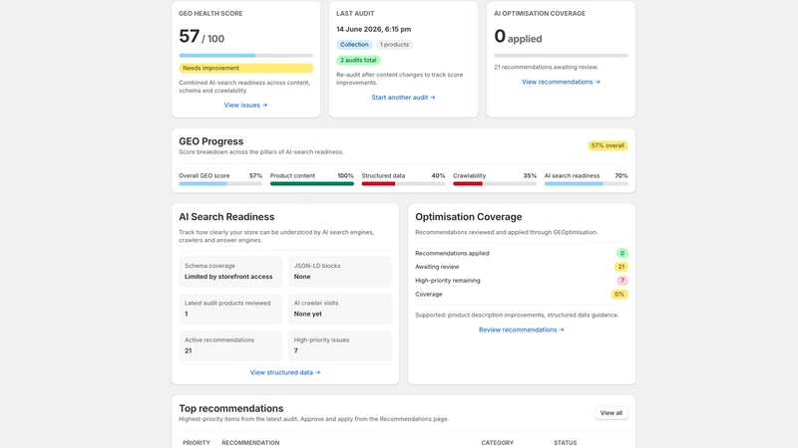
Task: Click the 2 audits total badge
Action: coord(358,60)
